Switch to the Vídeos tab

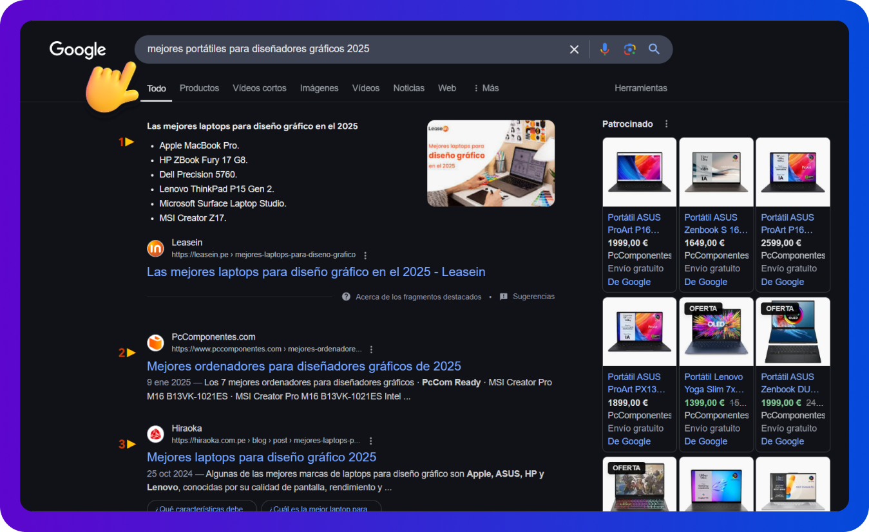coord(366,88)
